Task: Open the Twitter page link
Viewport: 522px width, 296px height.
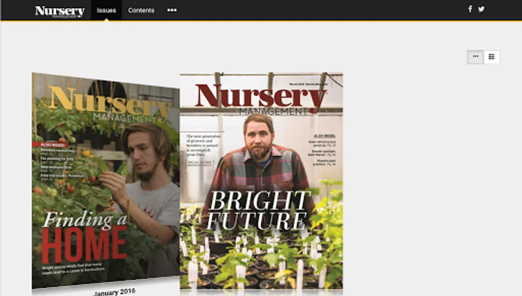Action: point(481,9)
